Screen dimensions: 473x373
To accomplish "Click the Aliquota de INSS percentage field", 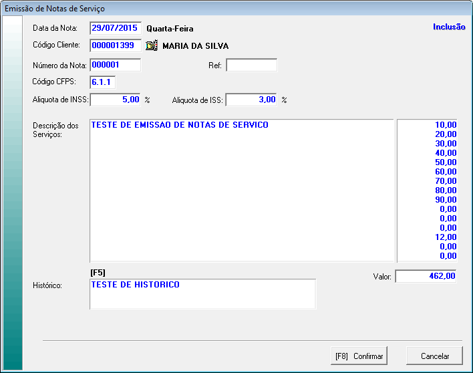I will [x=115, y=100].
